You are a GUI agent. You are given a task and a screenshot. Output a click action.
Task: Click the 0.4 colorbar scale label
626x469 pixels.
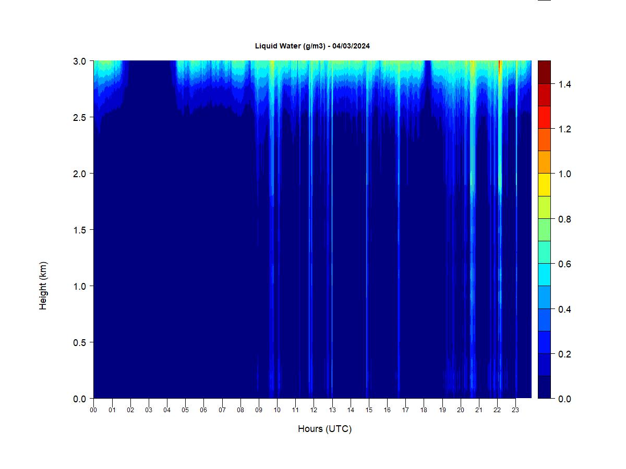tap(564, 310)
